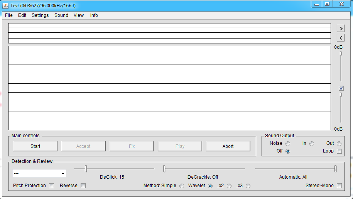Image resolution: width=353 pixels, height=199 pixels.
Task: Click the Java icon in title bar
Action: pyautogui.click(x=5, y=6)
